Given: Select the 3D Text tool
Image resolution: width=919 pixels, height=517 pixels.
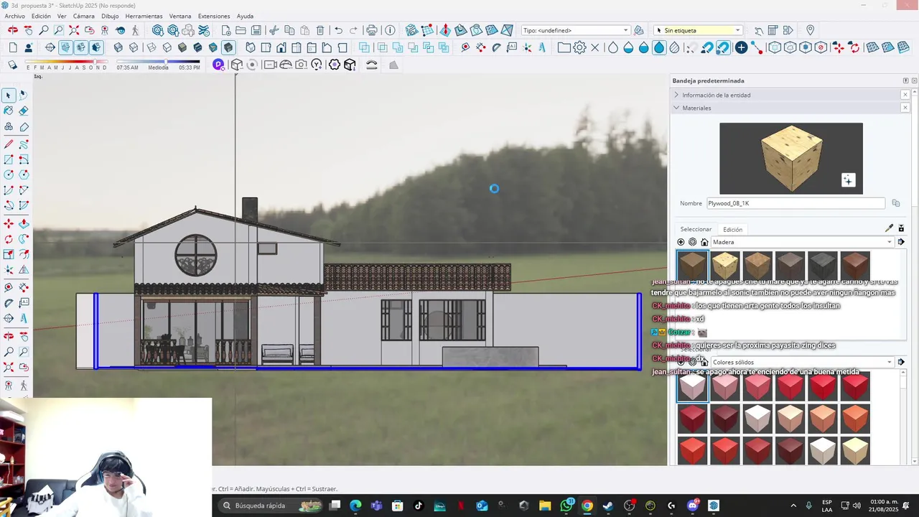Looking at the screenshot, I should point(24,318).
